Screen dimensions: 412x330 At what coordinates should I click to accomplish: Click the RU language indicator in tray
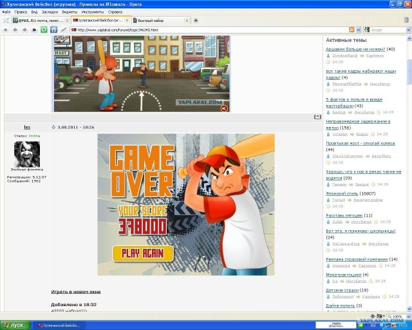373,325
